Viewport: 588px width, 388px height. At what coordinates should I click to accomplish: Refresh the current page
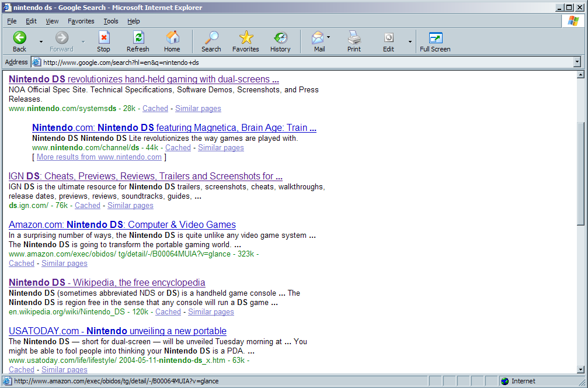click(138, 38)
